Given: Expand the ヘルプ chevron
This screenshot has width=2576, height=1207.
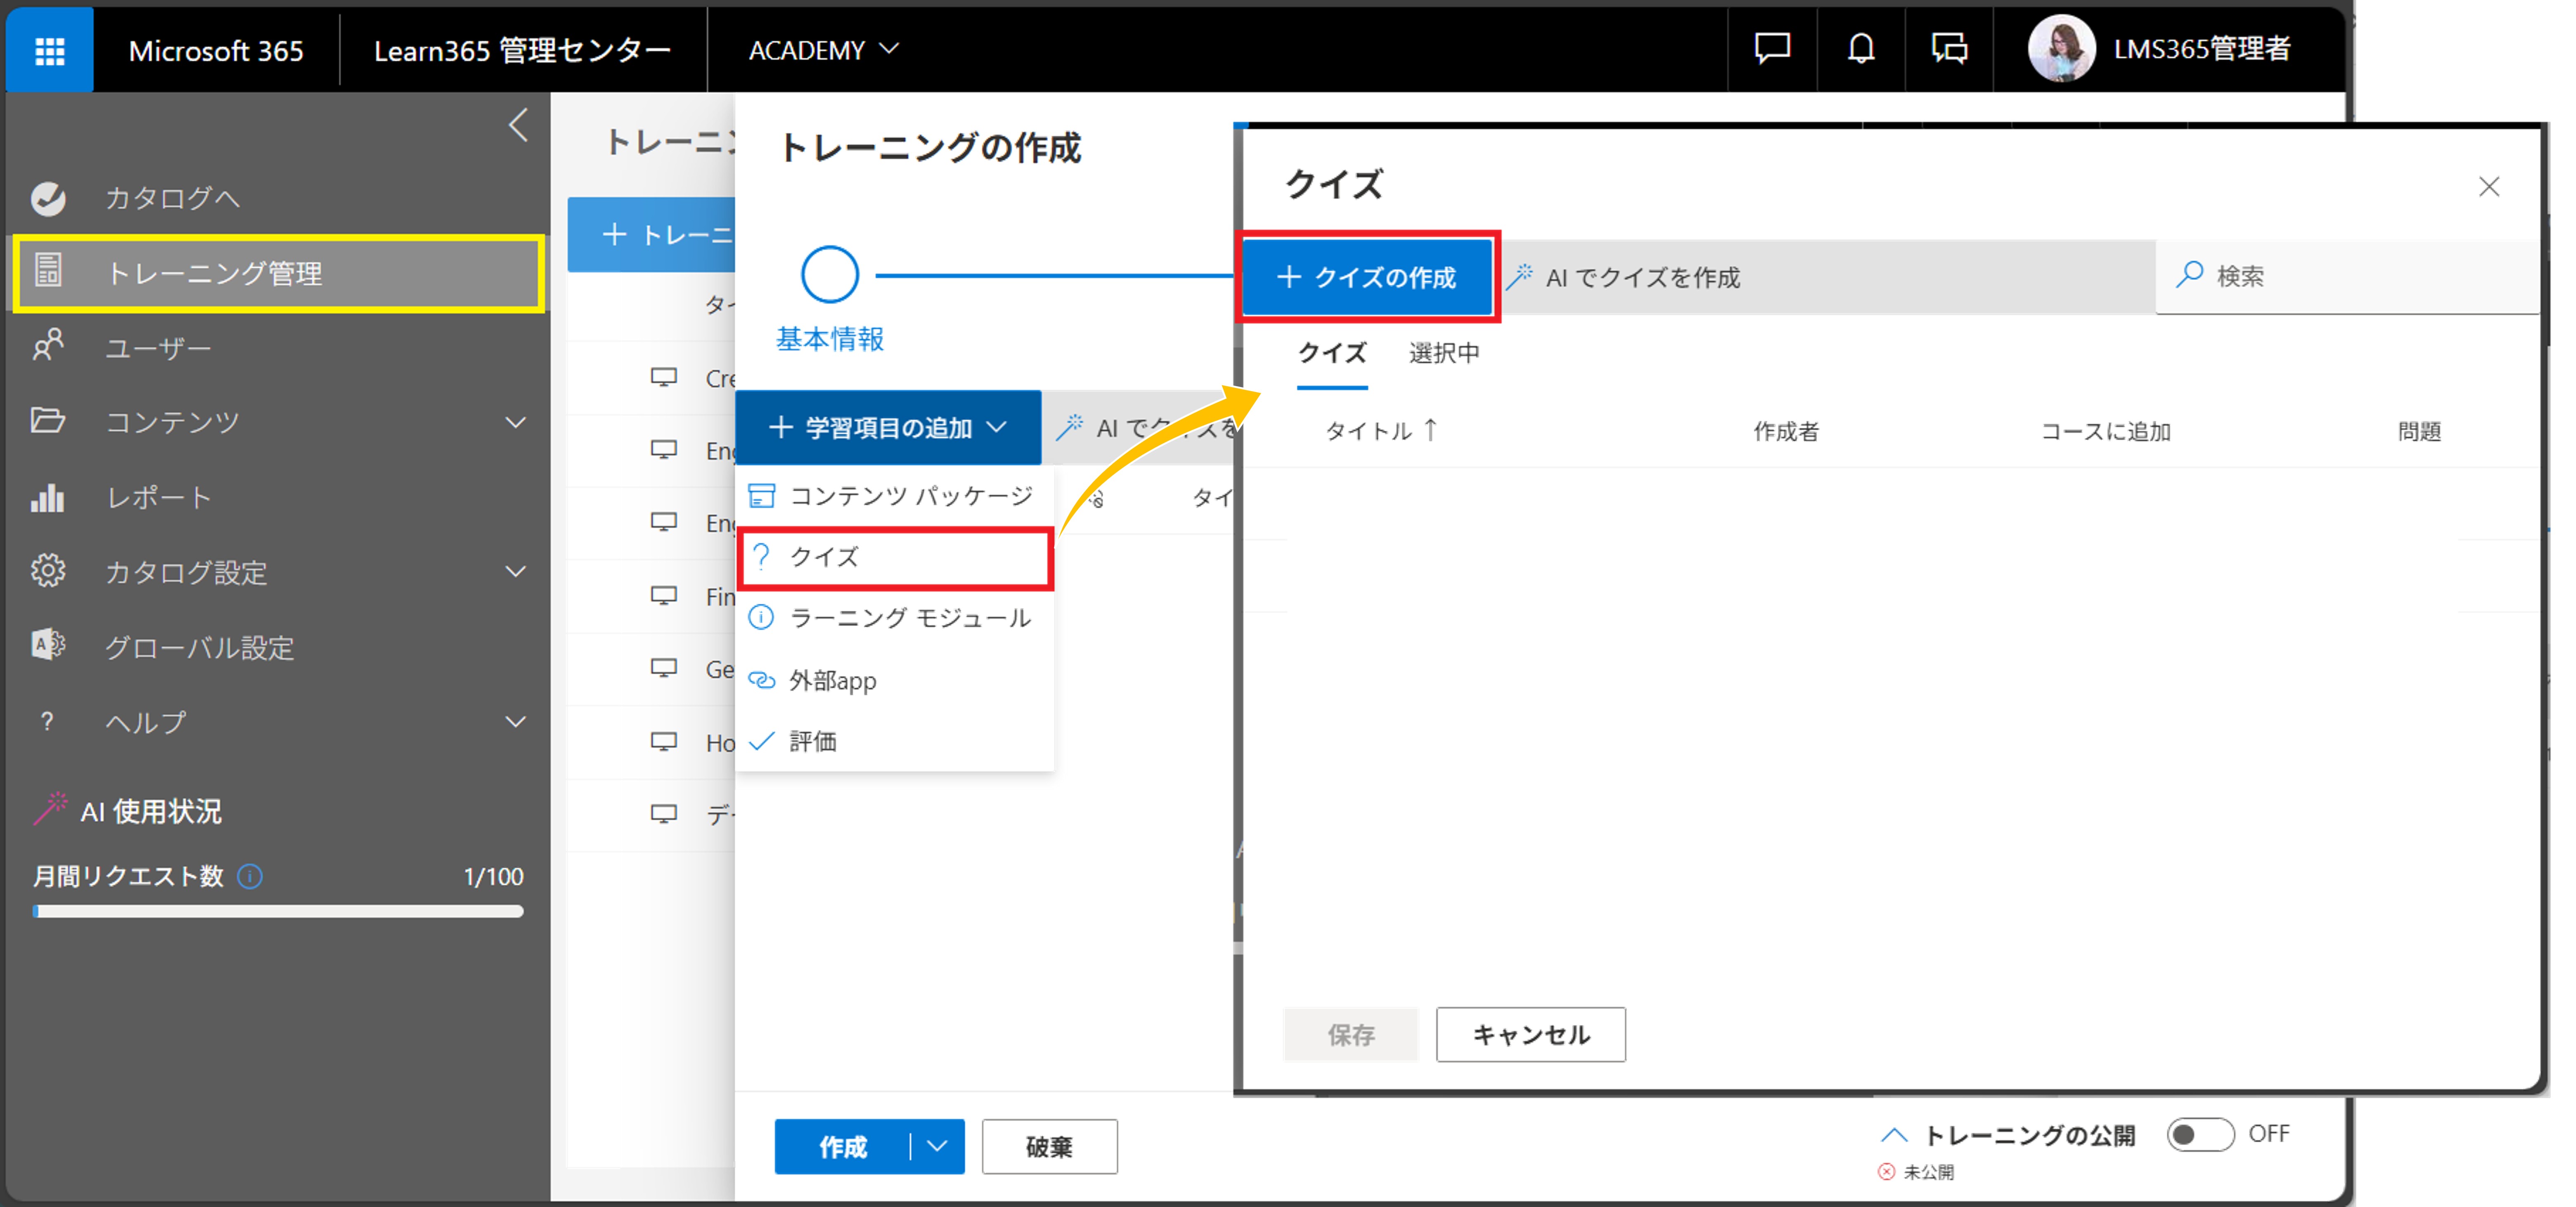Looking at the screenshot, I should [515, 721].
